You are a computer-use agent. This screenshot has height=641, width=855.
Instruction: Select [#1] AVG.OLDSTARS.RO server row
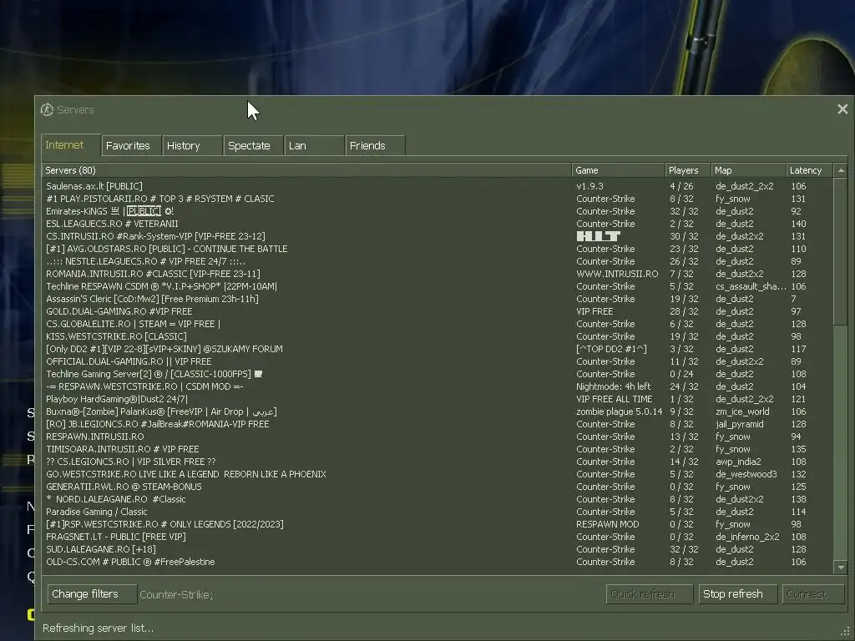(438, 249)
